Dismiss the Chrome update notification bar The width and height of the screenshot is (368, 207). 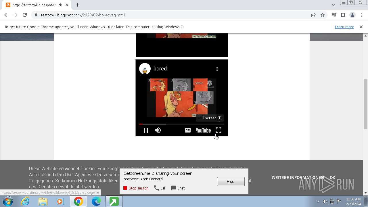361,27
